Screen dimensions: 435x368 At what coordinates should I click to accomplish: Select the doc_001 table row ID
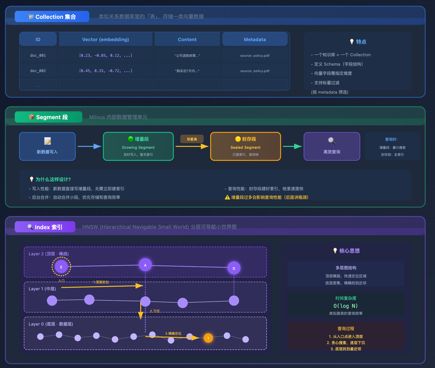[x=38, y=55]
